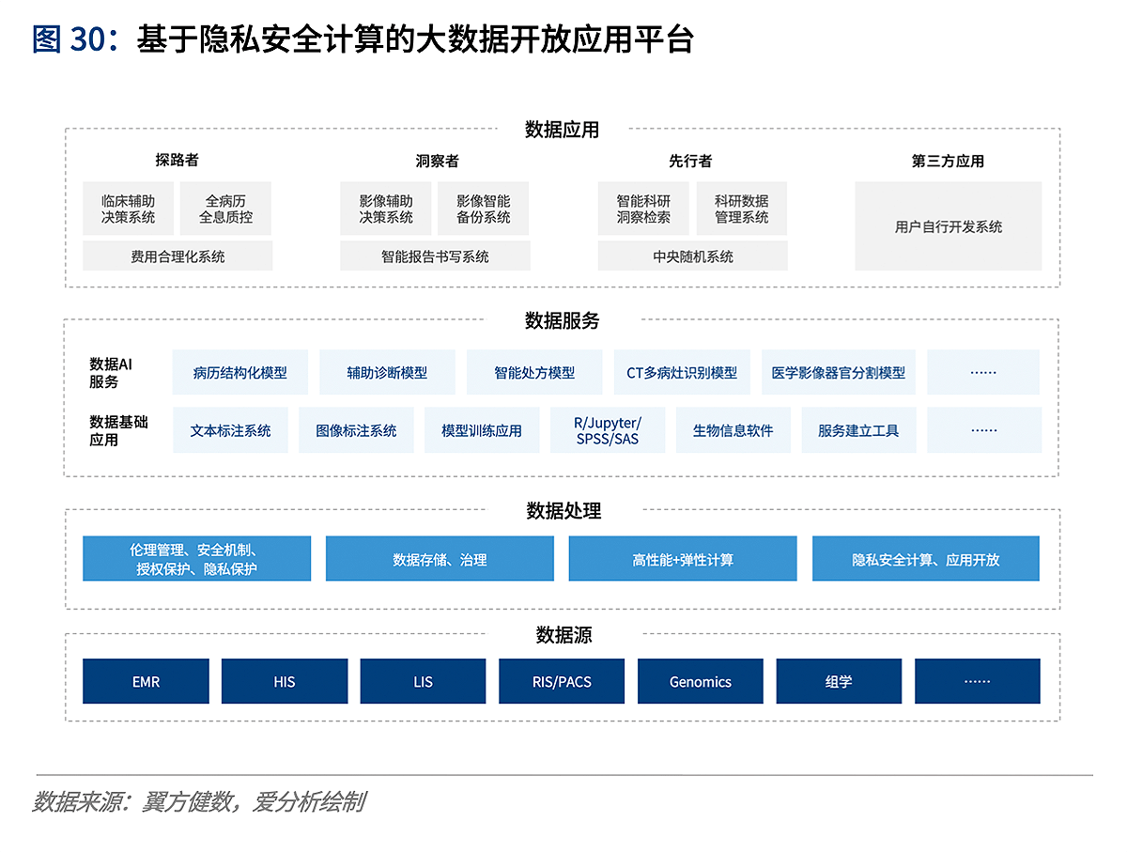The image size is (1127, 853).
Task: Select 科研数据管理系统 box
Action: click(742, 209)
